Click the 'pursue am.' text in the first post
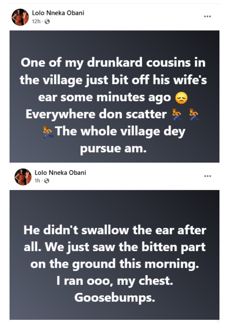This screenshot has height=323, width=229. point(113,148)
